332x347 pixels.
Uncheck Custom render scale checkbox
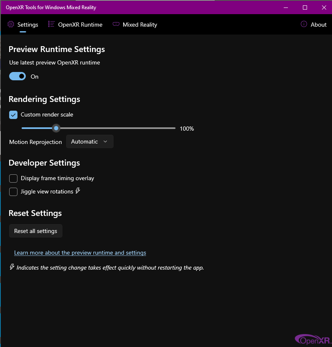pyautogui.click(x=13, y=115)
